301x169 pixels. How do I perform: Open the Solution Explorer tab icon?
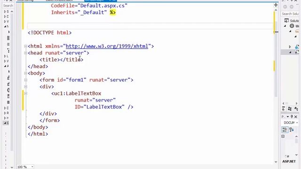point(284,109)
